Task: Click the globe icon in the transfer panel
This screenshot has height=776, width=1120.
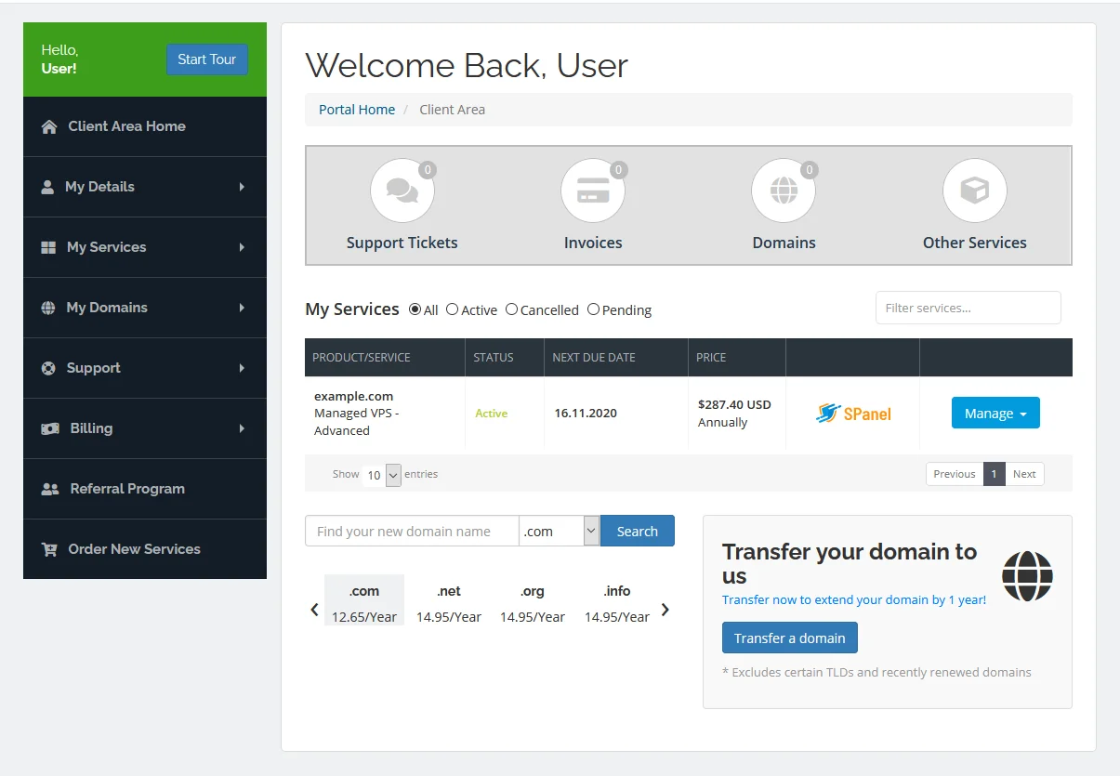Action: coord(1026,575)
